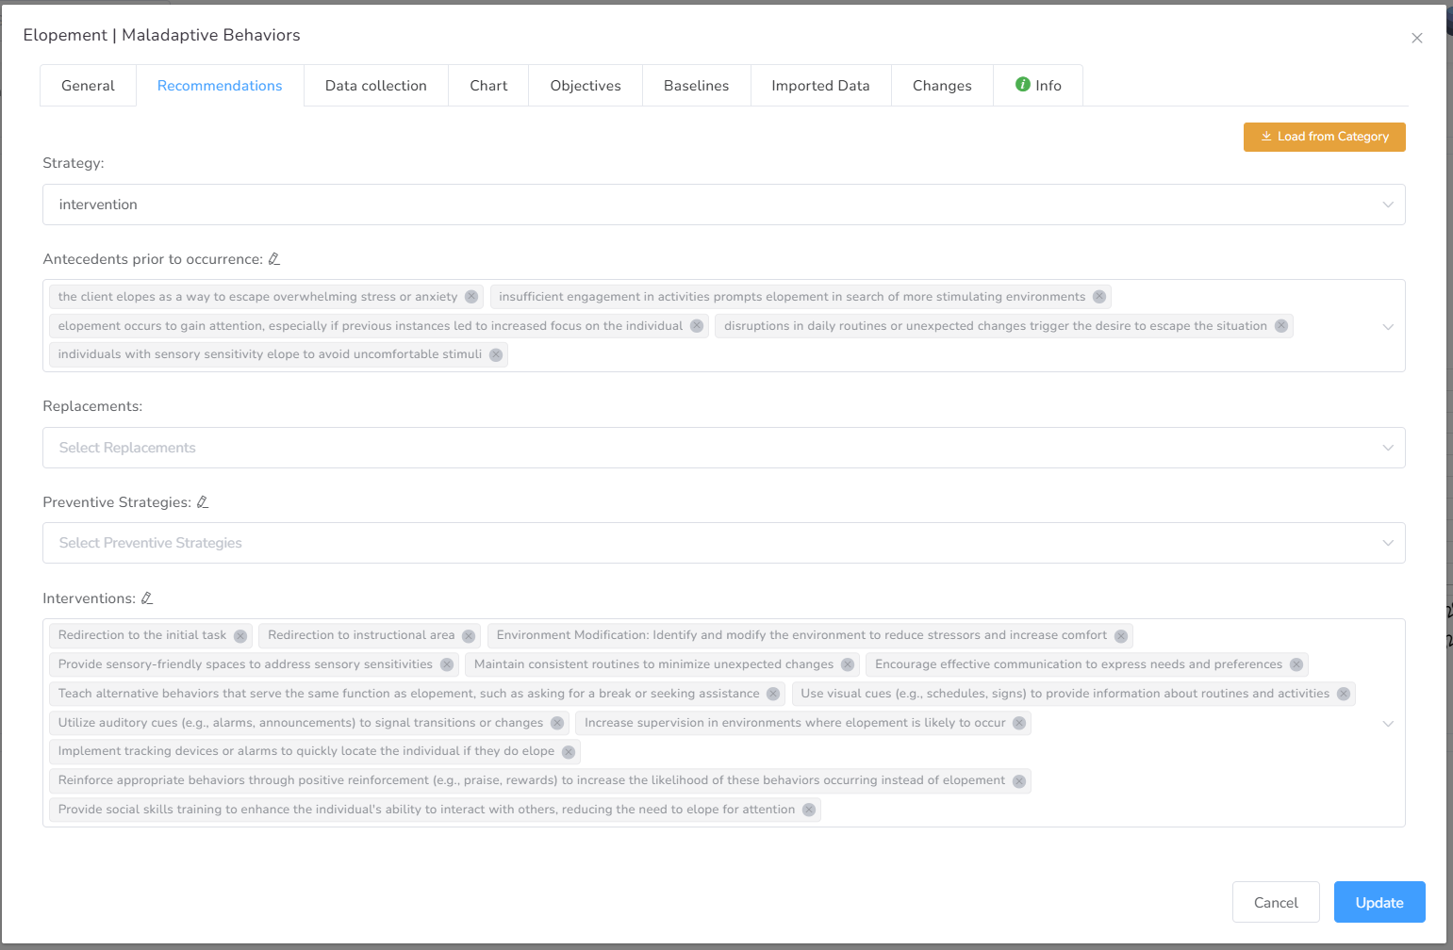Remove the 'Redirection to instructional area' tag
The height and width of the screenshot is (950, 1453).
(469, 636)
